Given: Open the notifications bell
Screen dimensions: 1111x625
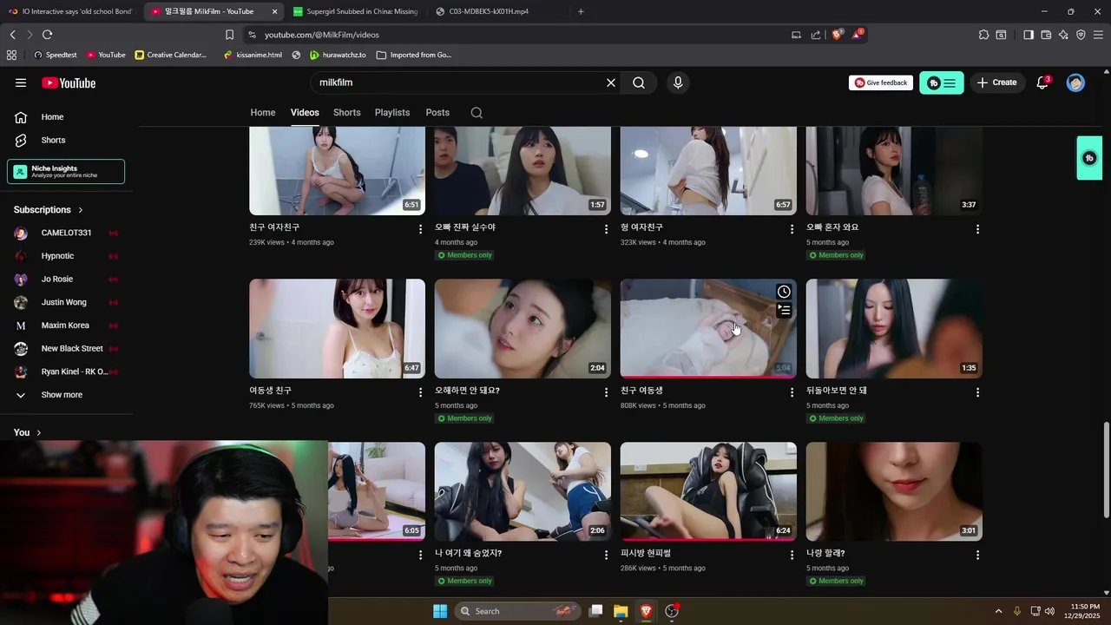Looking at the screenshot, I should click(x=1042, y=82).
